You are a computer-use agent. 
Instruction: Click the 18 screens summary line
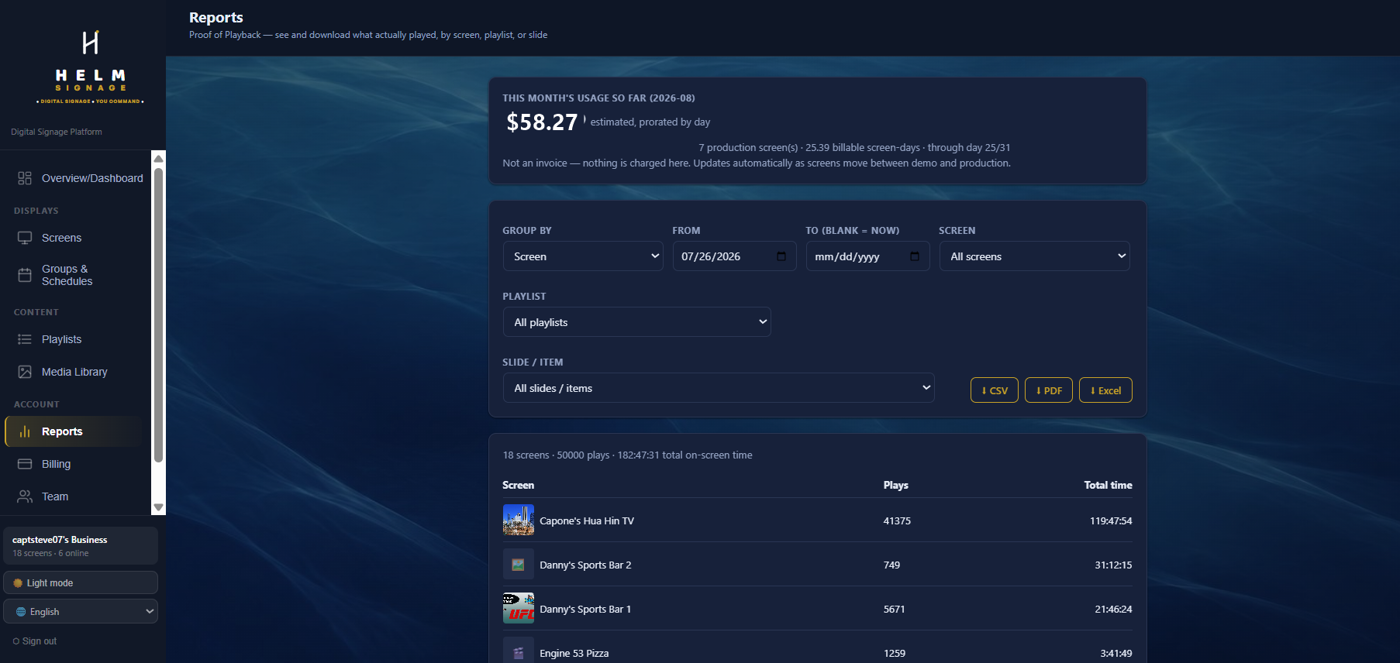627,455
